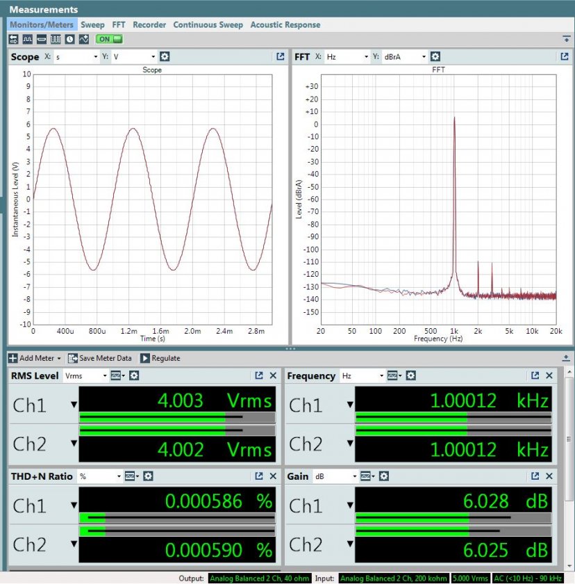Image resolution: width=575 pixels, height=584 pixels.
Task: Open THD+N Ratio percent unit dropdown
Action: coord(100,476)
